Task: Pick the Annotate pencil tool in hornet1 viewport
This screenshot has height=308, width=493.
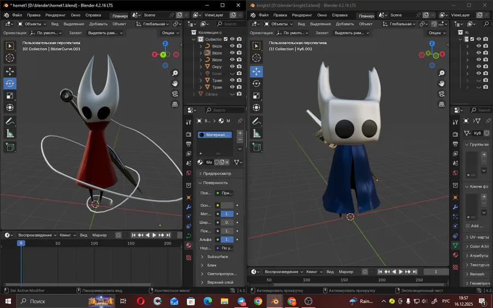Action: coord(10,121)
